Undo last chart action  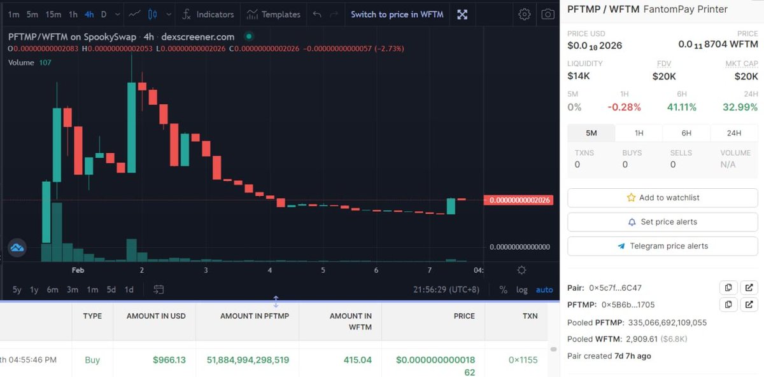coord(317,14)
